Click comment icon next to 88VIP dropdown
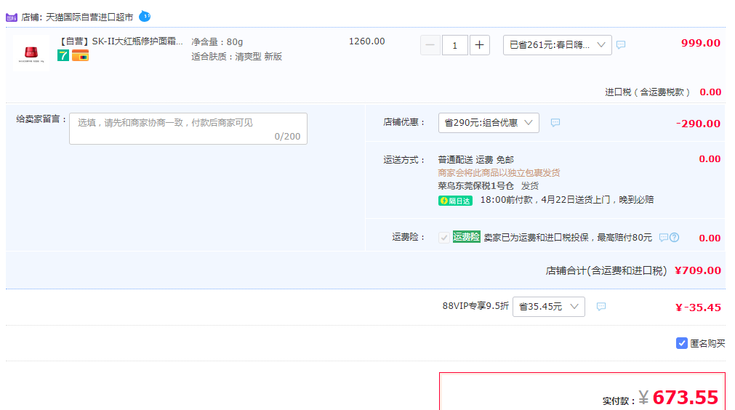Screen dimensions: 735x410 click(x=601, y=307)
